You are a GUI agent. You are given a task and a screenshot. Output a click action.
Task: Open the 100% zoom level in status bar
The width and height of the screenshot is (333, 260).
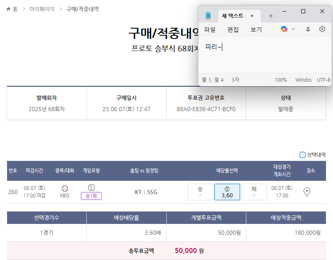pyautogui.click(x=281, y=80)
